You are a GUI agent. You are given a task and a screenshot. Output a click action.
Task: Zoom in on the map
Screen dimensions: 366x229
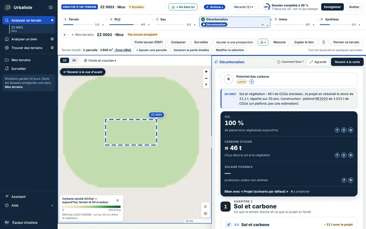[206, 71]
